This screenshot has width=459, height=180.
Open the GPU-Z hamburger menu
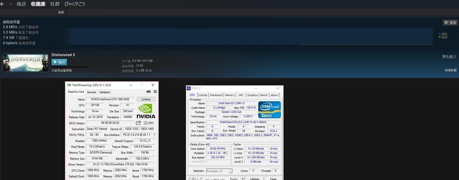tap(155, 92)
